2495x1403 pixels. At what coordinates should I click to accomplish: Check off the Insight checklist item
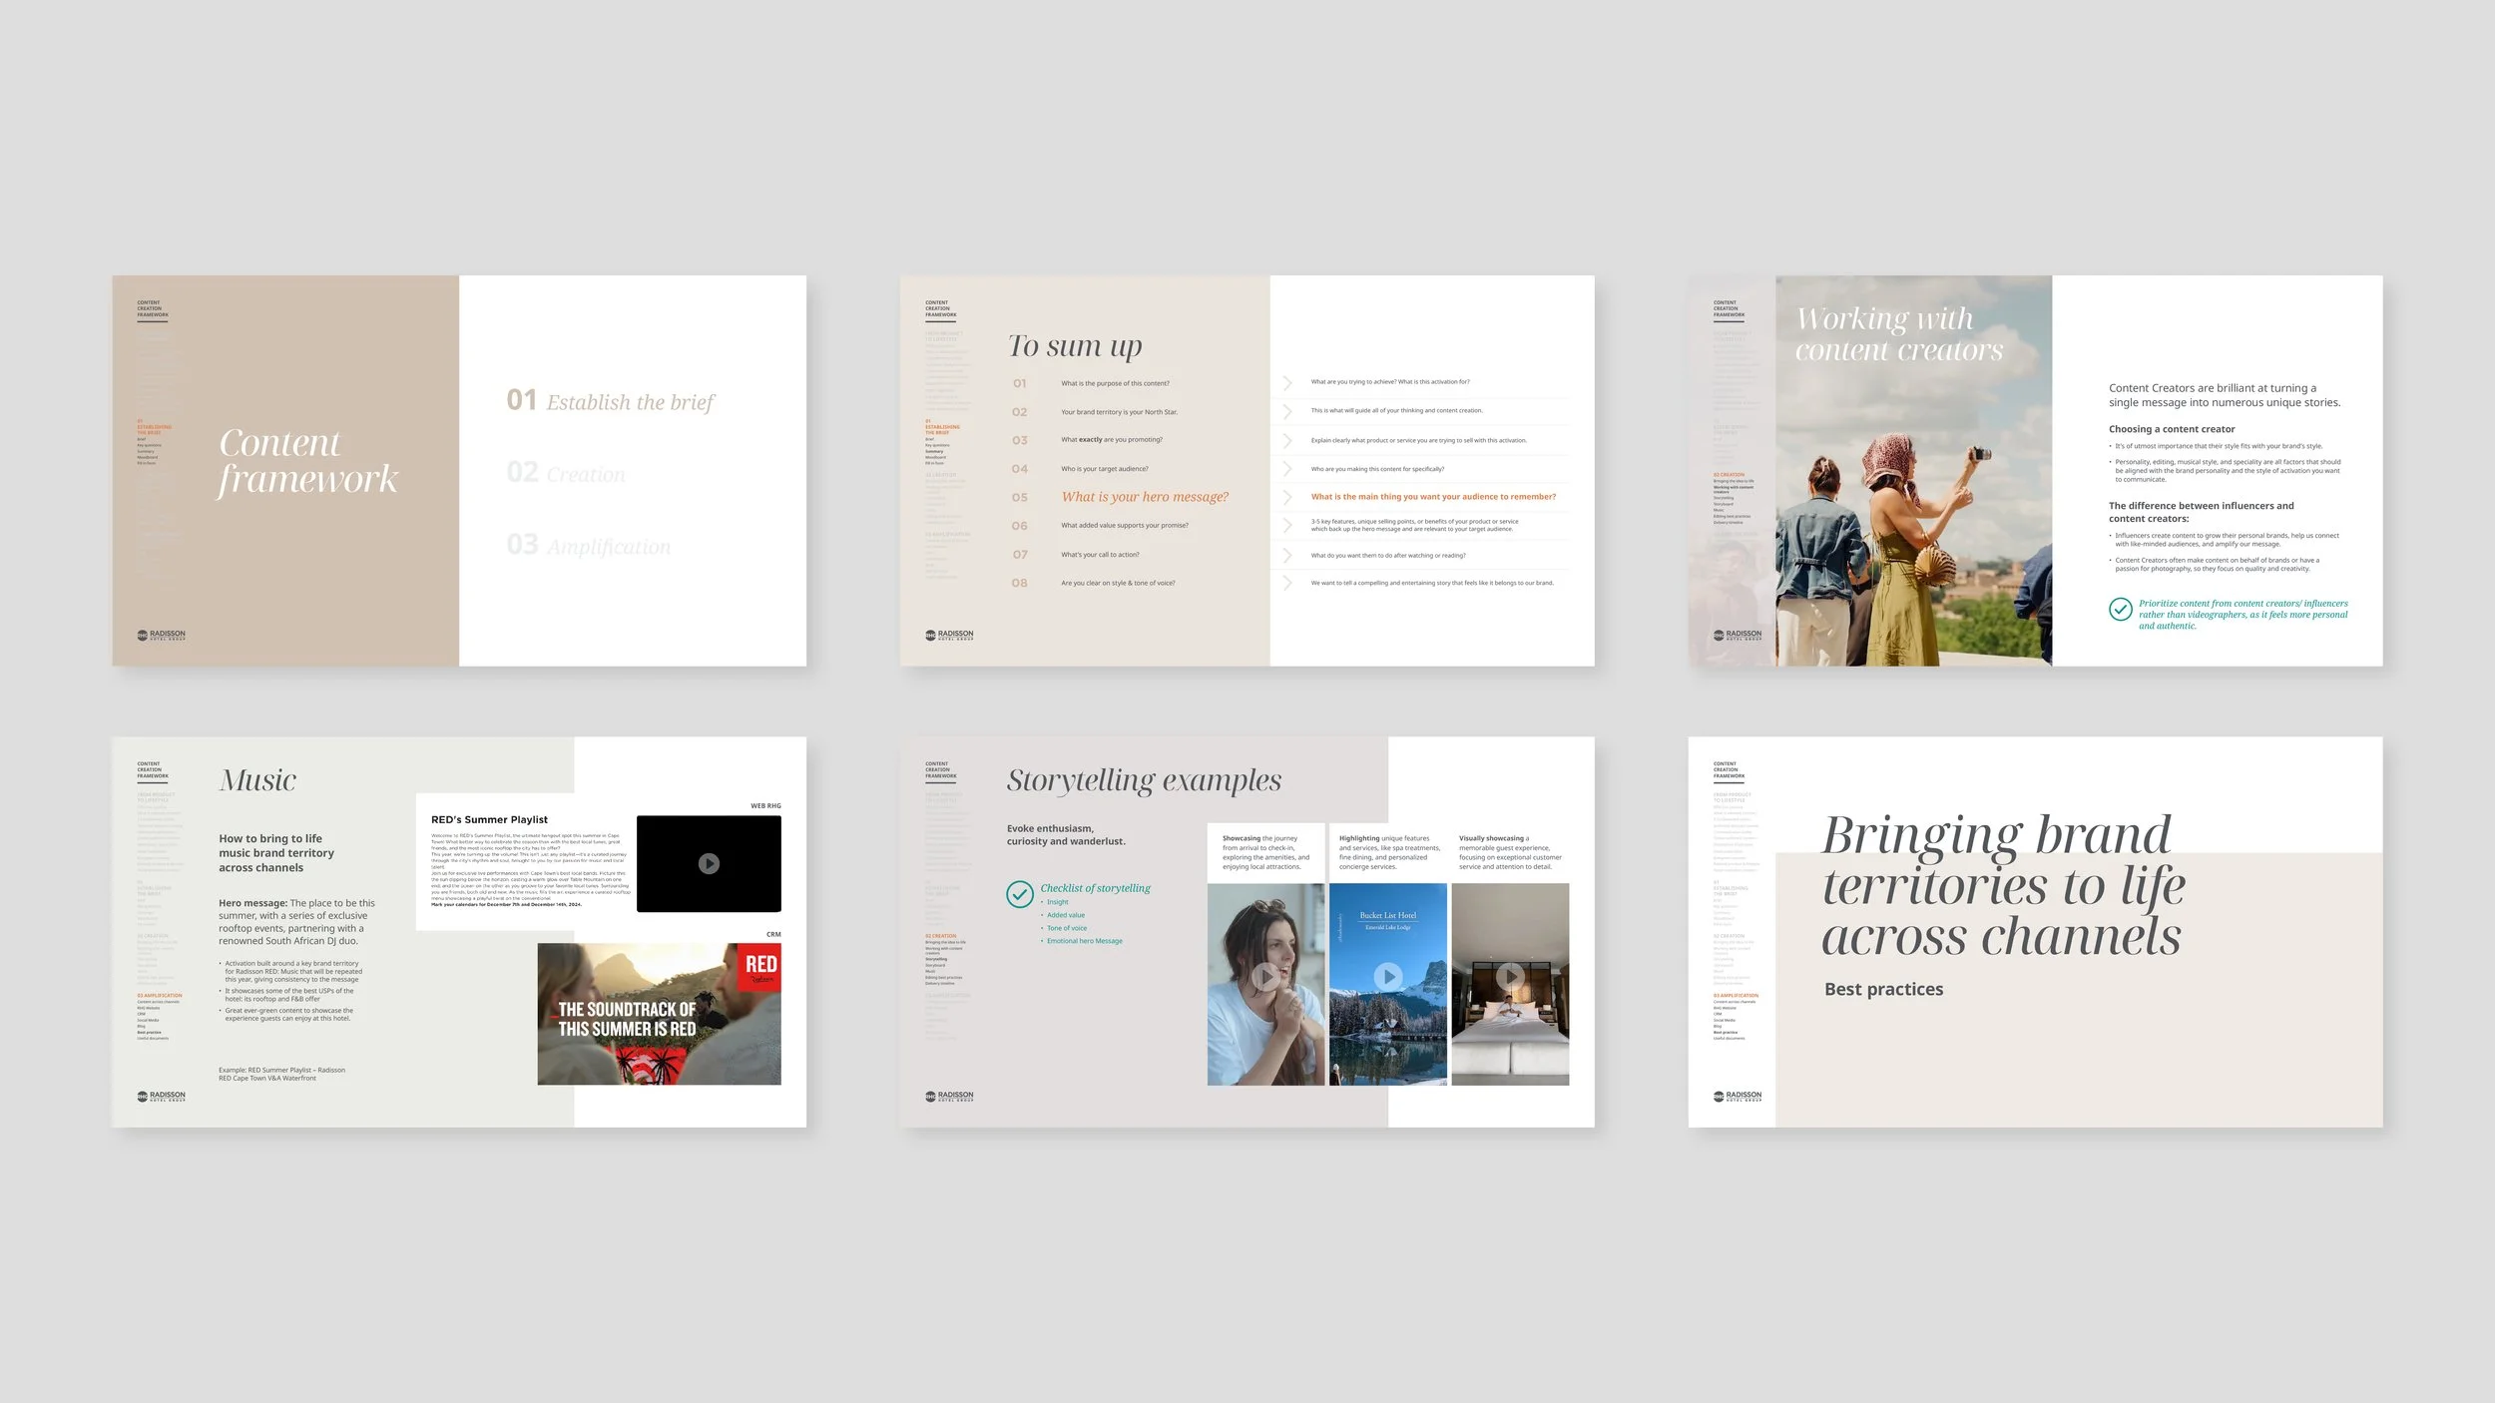point(1058,902)
